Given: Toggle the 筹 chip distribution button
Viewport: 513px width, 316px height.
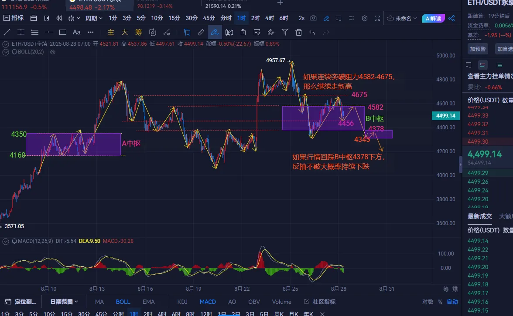Looking at the screenshot, I should point(139,32).
